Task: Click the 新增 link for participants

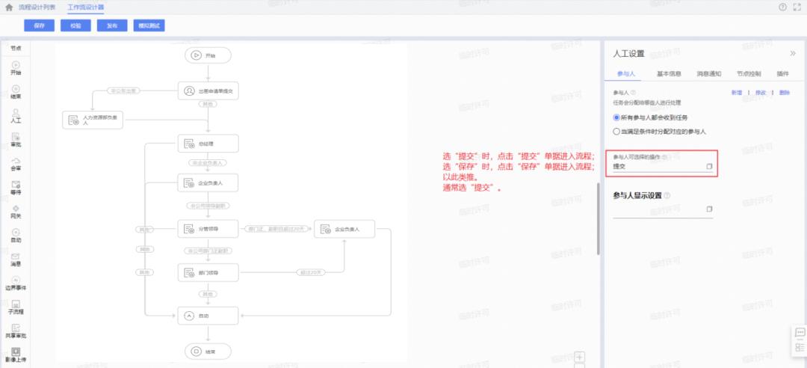Action: (x=736, y=93)
